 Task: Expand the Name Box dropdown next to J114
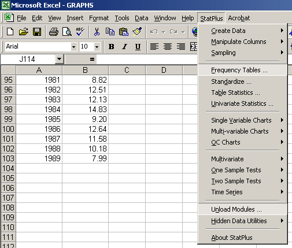(x=59, y=59)
